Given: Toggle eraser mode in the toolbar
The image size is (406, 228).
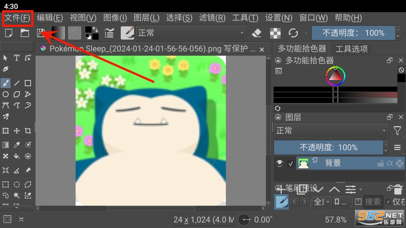Looking at the screenshot, I should point(257,33).
